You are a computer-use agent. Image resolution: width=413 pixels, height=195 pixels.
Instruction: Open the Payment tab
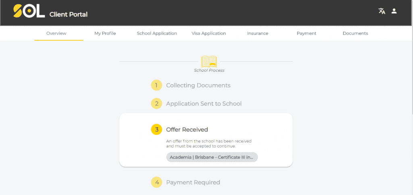[307, 33]
